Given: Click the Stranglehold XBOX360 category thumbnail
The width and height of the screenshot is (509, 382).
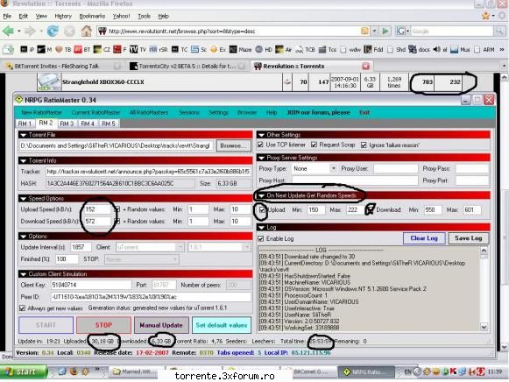Looking at the screenshot, I should 49,82.
